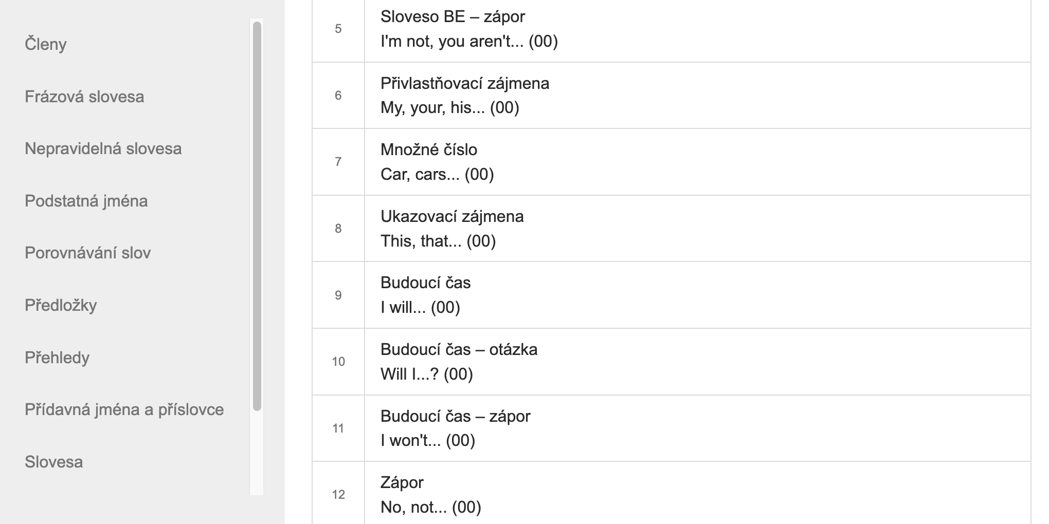Viewport: 1049px width, 524px height.
Task: Open Přídavná jména a příslovce category
Action: point(124,409)
